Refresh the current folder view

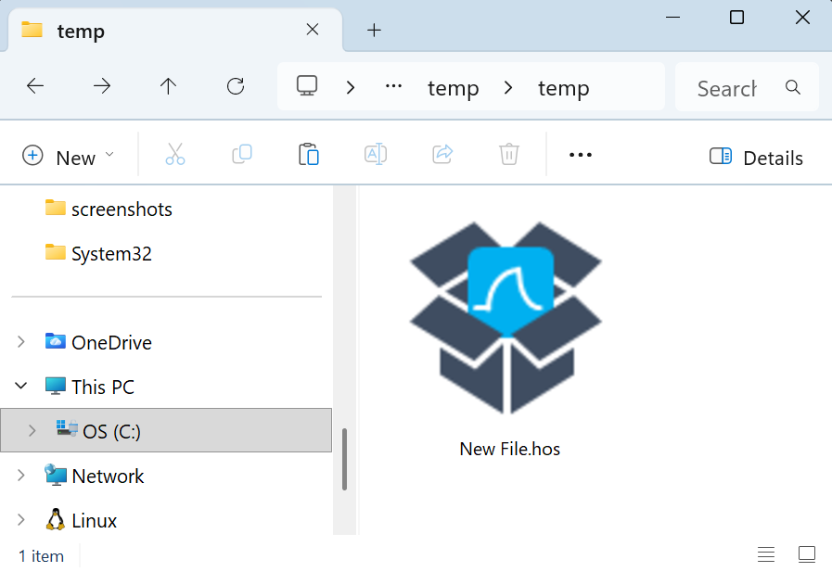236,86
